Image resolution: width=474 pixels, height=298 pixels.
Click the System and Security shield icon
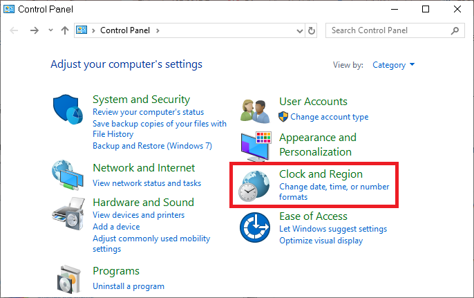tap(68, 111)
